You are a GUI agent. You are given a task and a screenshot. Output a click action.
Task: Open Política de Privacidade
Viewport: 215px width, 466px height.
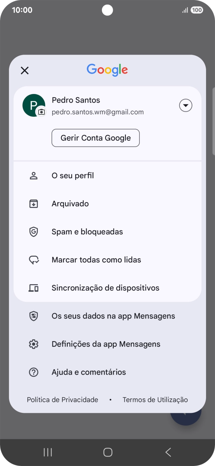[62, 399]
